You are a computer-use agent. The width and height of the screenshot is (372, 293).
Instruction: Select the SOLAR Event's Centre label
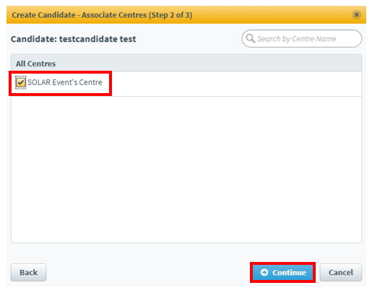pyautogui.click(x=65, y=82)
